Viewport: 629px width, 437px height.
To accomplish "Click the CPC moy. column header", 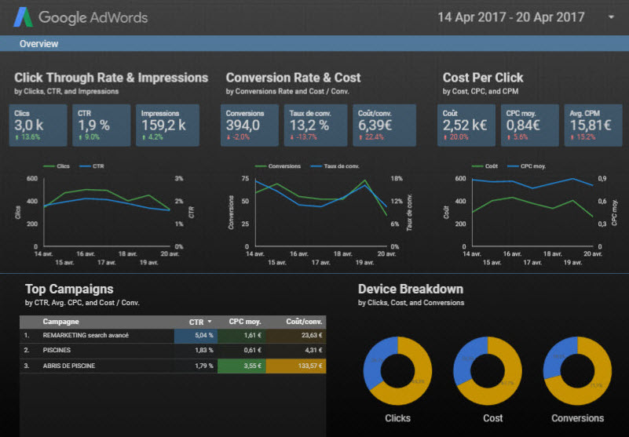I will pos(245,322).
